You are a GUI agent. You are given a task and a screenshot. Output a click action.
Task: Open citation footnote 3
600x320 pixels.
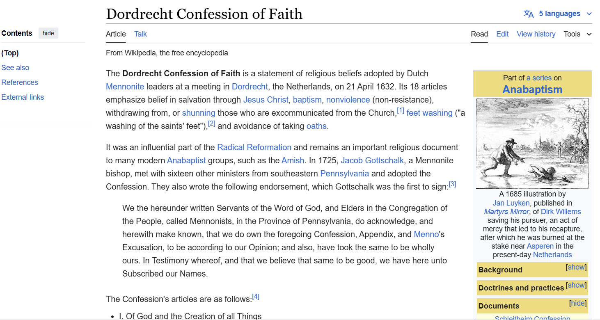[452, 184]
